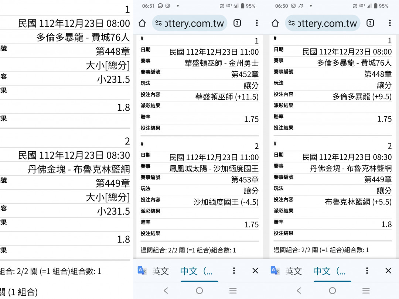
Task: Tap Google Translate icon in right phone
Action: (275, 271)
